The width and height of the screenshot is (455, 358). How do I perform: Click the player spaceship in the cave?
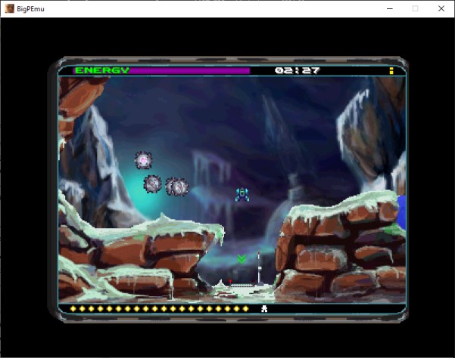pyautogui.click(x=242, y=195)
